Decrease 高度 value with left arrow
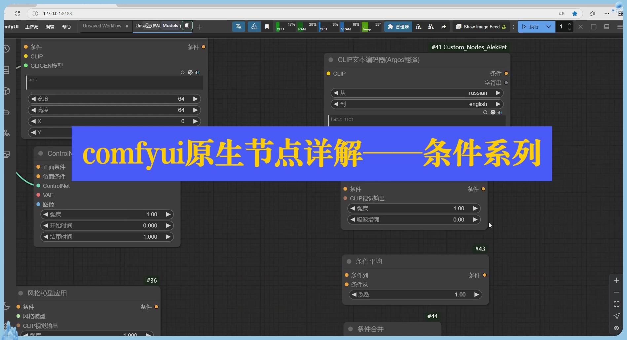 [x=33, y=110]
